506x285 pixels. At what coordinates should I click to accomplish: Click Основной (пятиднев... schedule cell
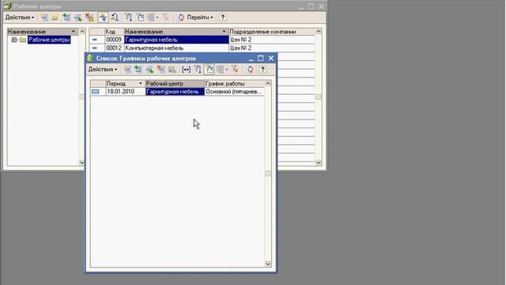pos(234,92)
